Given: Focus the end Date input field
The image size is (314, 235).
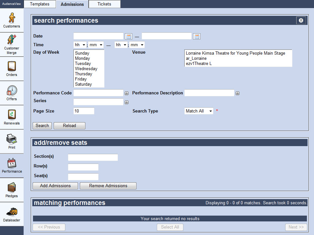Looking at the screenshot, I should pos(167,36).
